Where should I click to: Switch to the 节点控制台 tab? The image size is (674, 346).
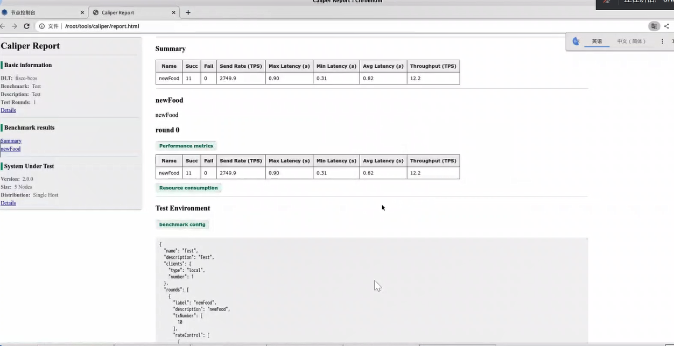point(44,12)
